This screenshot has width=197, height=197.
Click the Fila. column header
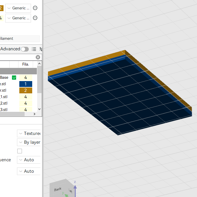tap(26, 64)
